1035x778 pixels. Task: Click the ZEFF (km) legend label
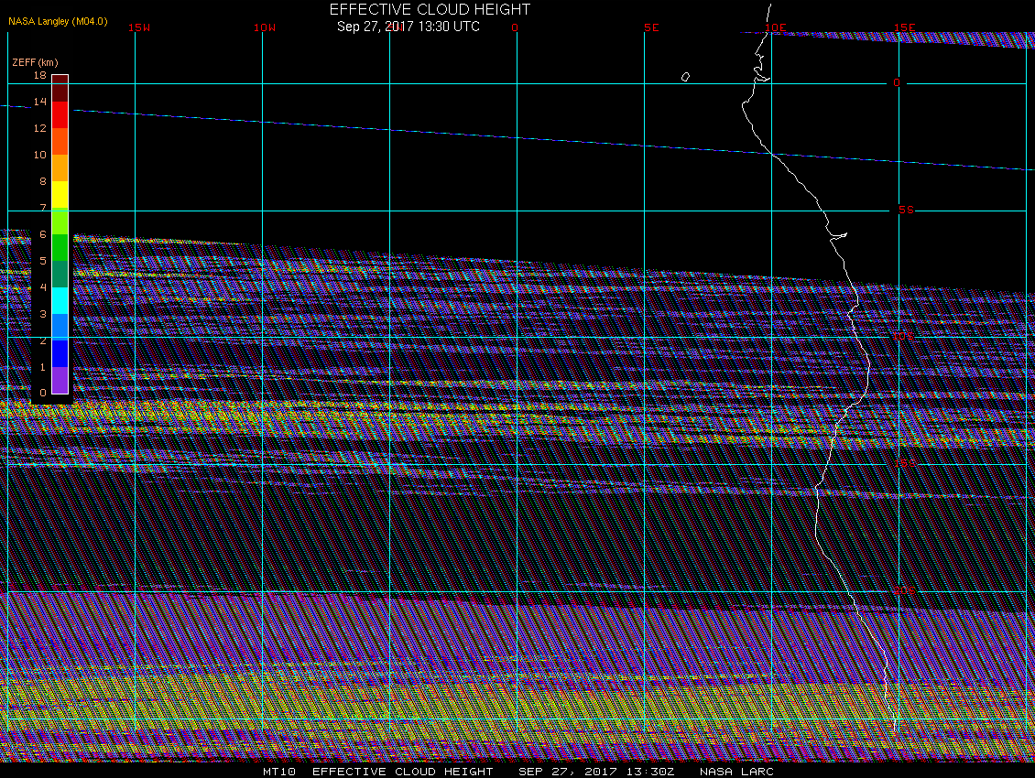click(35, 62)
